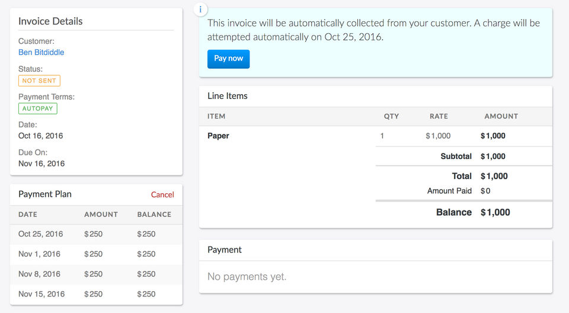The width and height of the screenshot is (569, 313).
Task: Click the RATE column header
Action: point(439,116)
